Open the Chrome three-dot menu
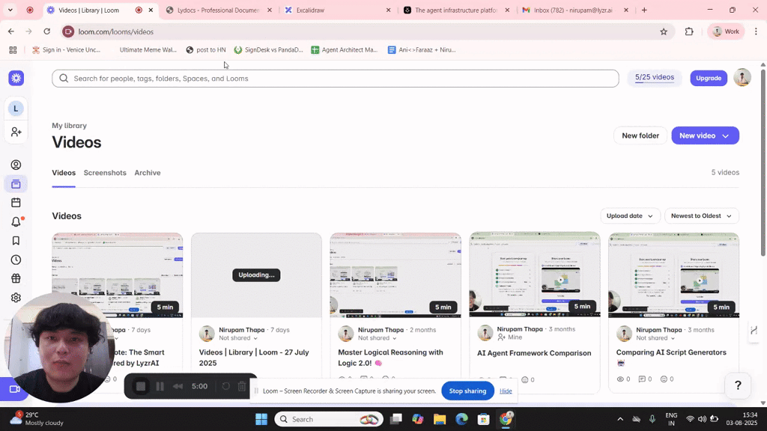 756,31
